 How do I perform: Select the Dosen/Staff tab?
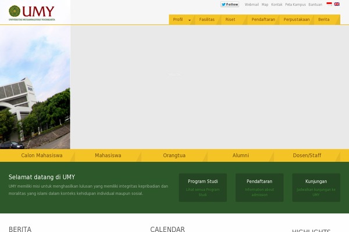click(x=307, y=155)
